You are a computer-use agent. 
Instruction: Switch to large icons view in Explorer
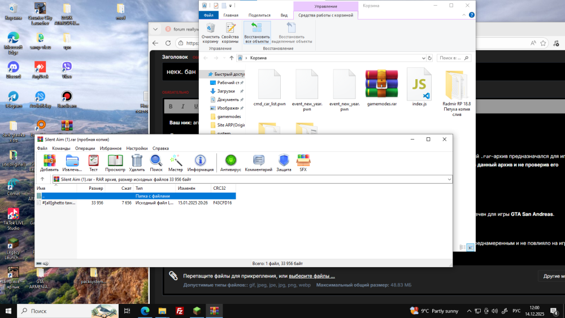(470, 247)
